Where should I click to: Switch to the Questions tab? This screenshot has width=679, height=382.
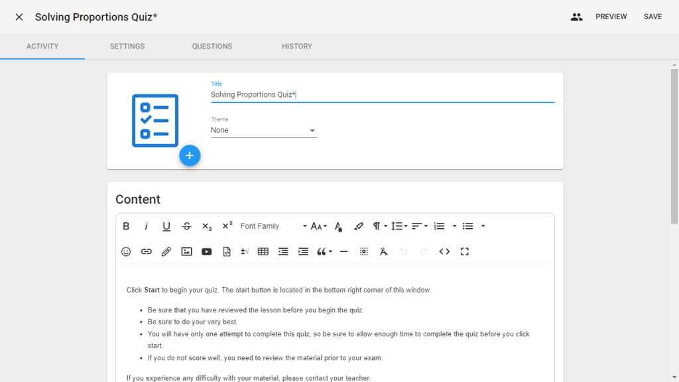[x=212, y=46]
